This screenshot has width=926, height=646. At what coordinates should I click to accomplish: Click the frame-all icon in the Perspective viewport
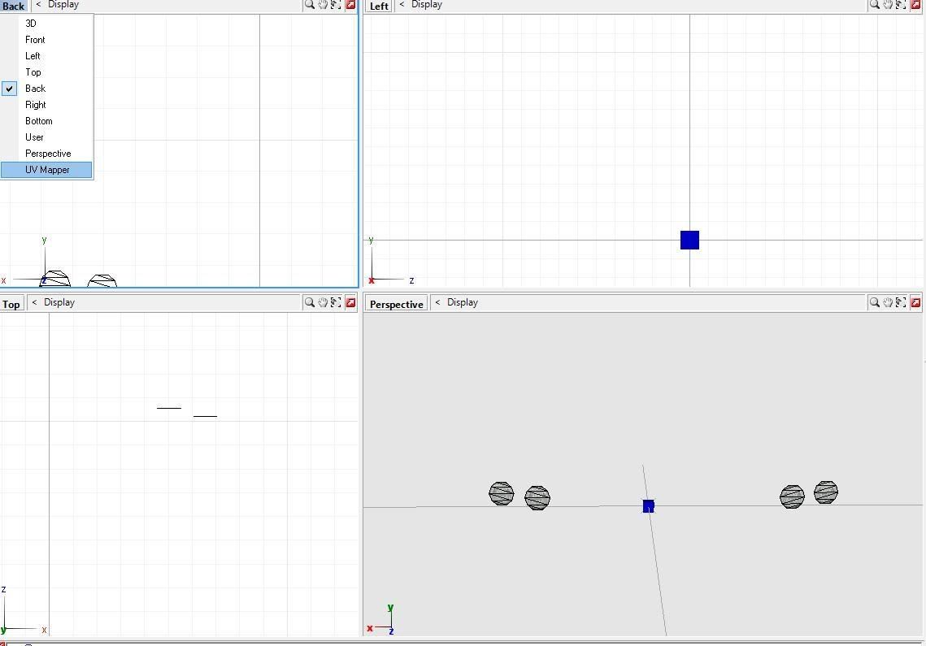click(901, 302)
